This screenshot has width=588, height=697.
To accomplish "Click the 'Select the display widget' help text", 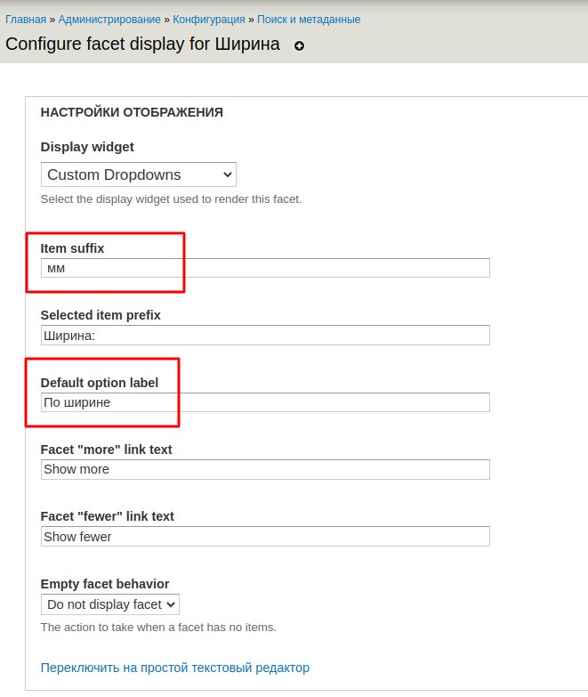I will click(x=171, y=199).
